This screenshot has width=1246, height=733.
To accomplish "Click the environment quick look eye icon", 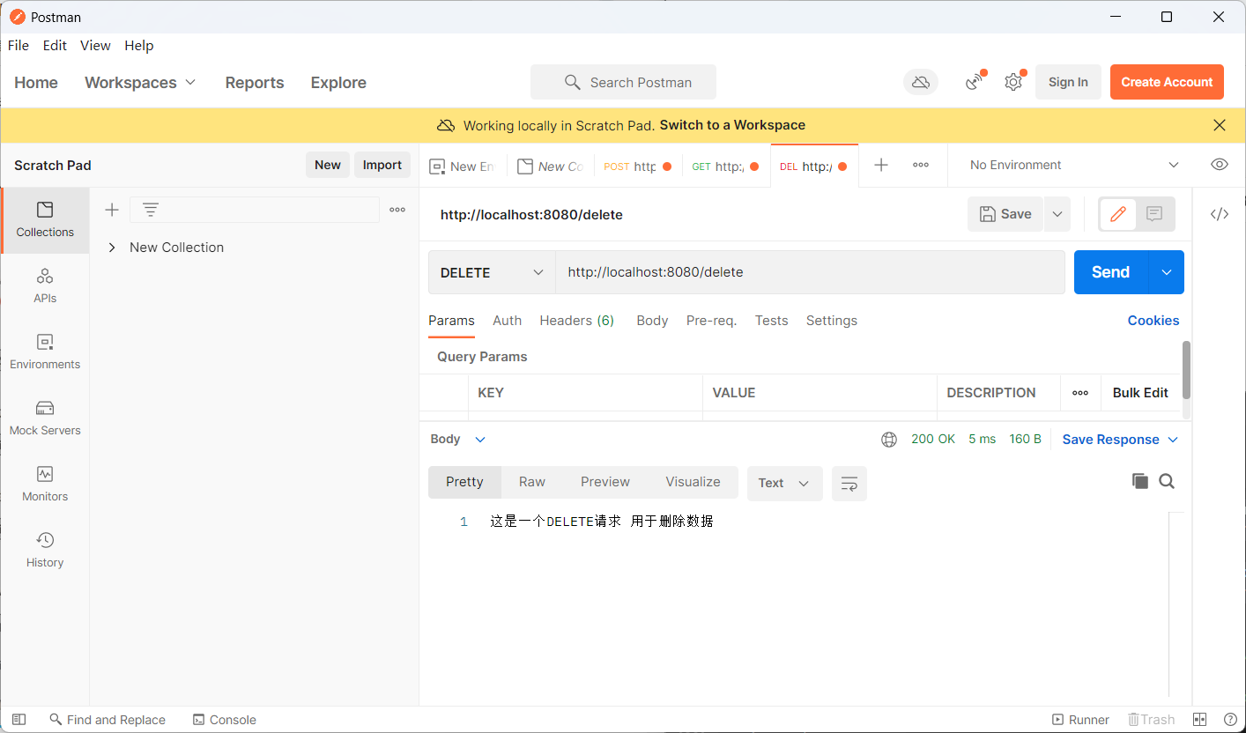I will pos(1220,165).
